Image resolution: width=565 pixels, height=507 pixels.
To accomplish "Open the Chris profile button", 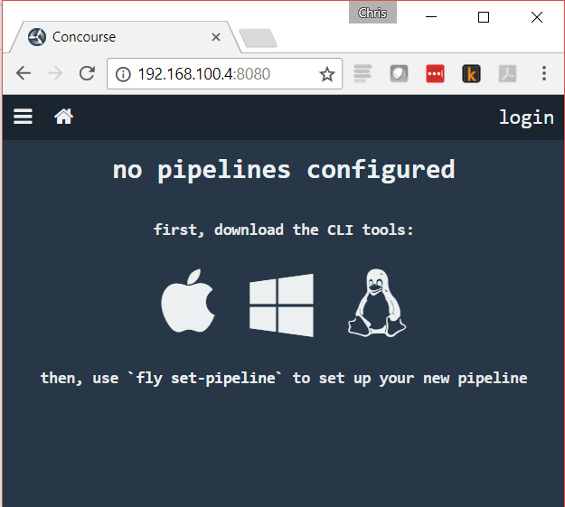I will click(372, 13).
